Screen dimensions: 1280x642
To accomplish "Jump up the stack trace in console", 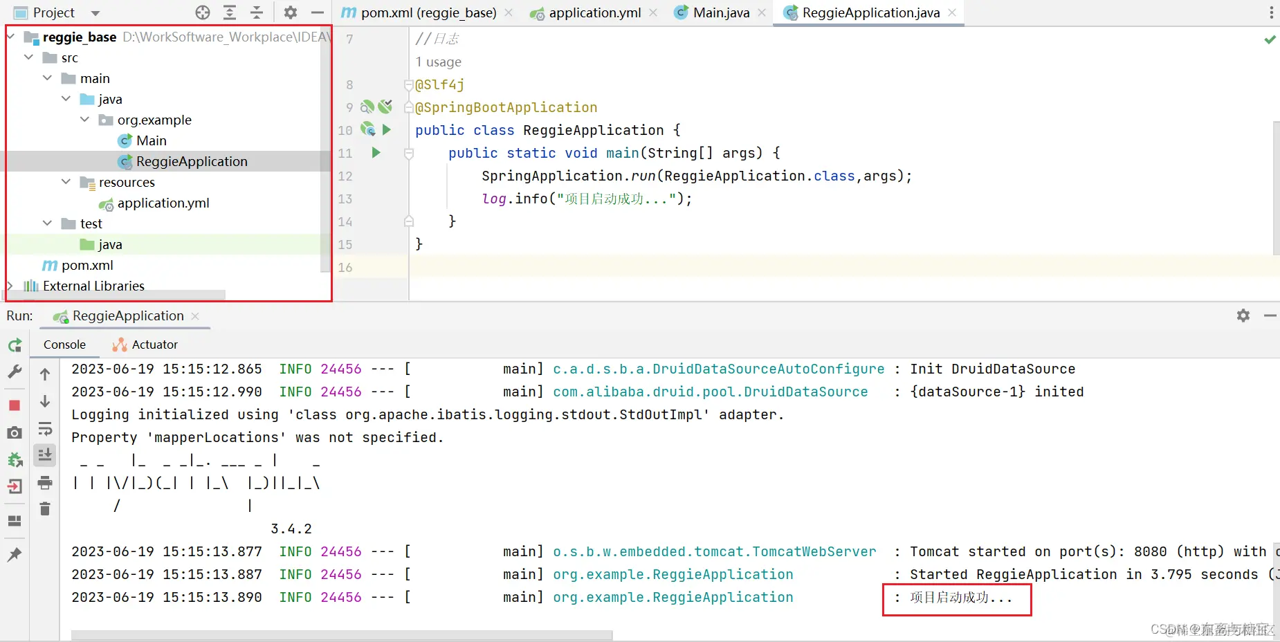I will coord(45,374).
